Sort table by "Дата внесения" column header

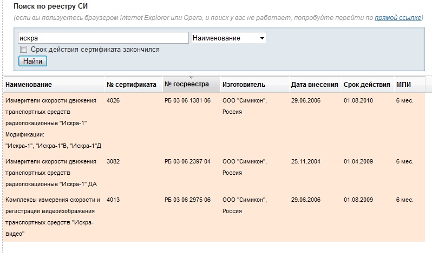click(314, 85)
